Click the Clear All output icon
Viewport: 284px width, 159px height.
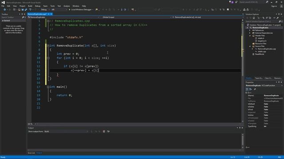pos(104,132)
